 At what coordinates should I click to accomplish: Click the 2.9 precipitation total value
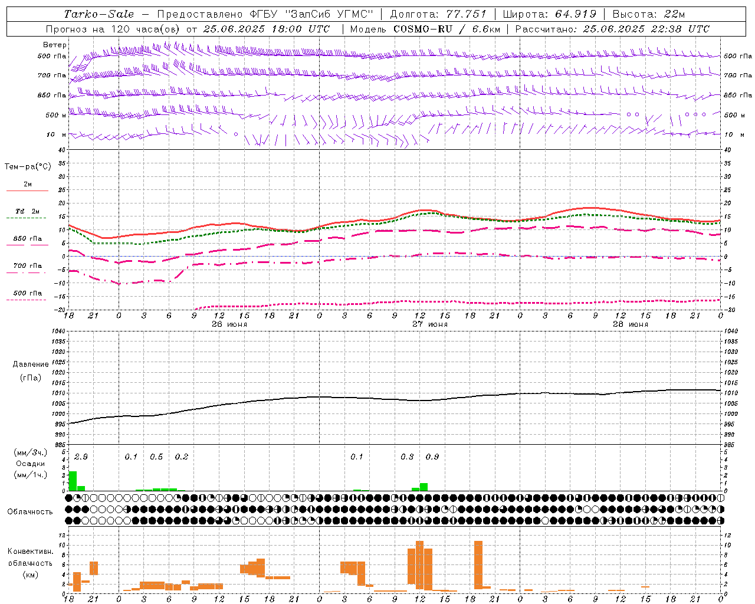coord(81,457)
